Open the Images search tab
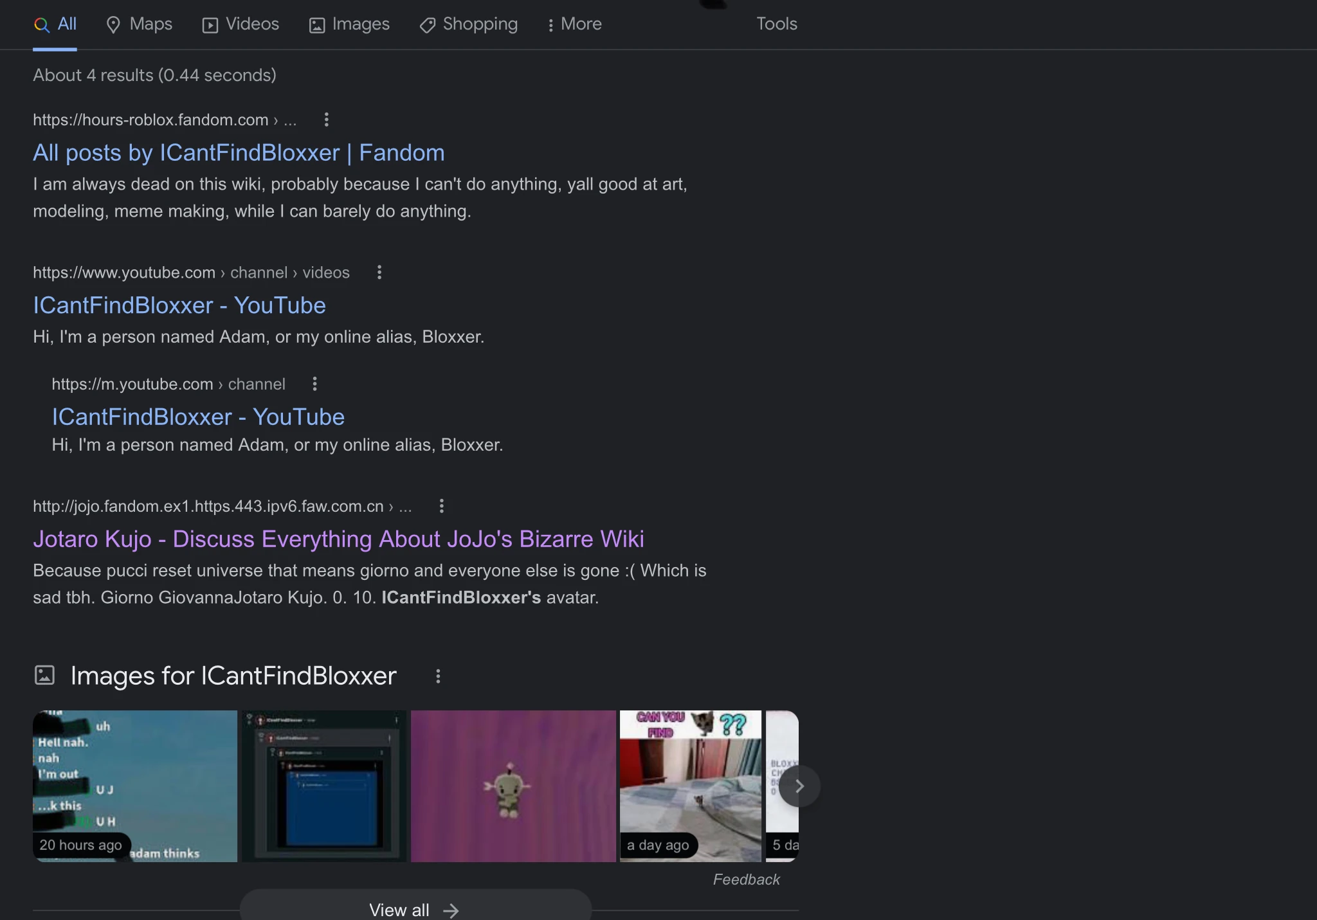 coord(349,24)
